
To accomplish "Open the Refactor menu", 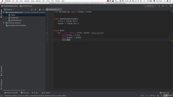I will click(38, 1).
